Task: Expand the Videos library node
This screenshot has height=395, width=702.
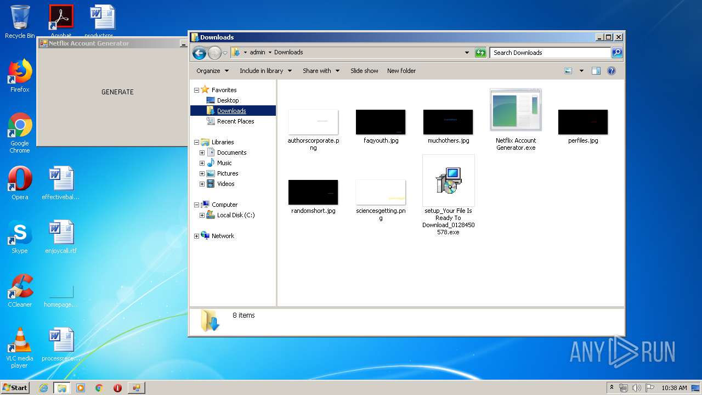Action: [x=202, y=184]
